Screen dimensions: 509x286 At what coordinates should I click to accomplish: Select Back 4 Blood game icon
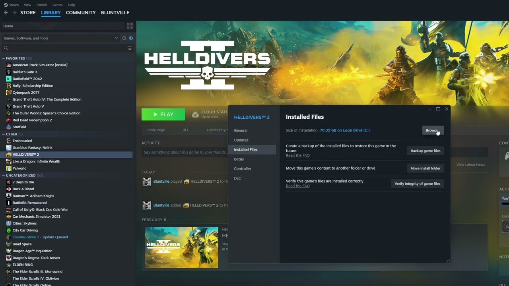point(9,189)
